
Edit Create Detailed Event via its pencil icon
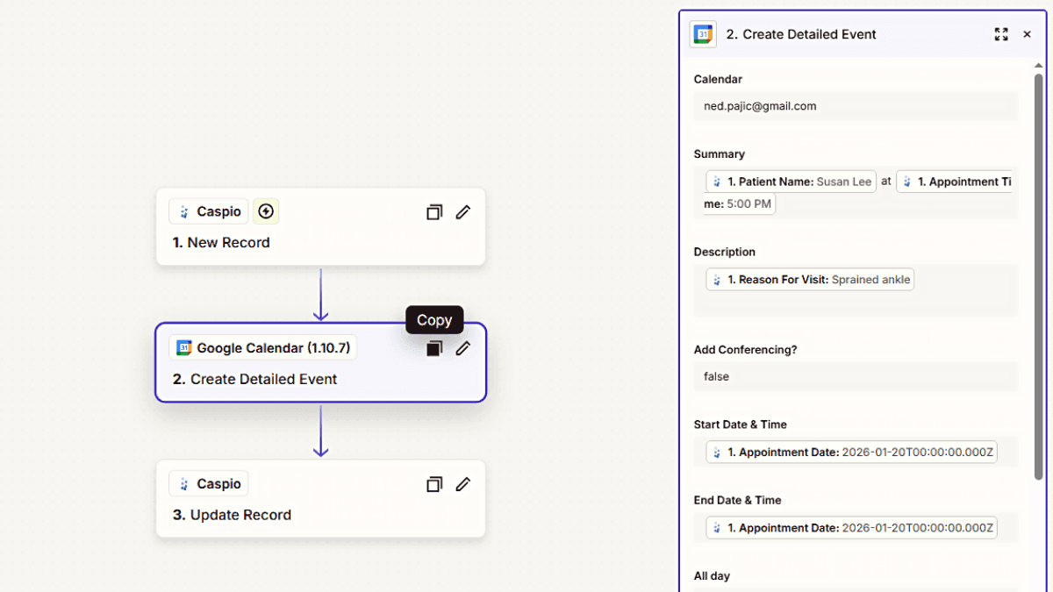463,348
